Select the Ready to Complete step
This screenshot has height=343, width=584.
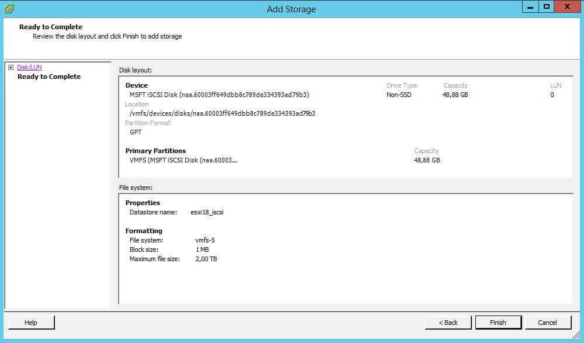coord(49,77)
